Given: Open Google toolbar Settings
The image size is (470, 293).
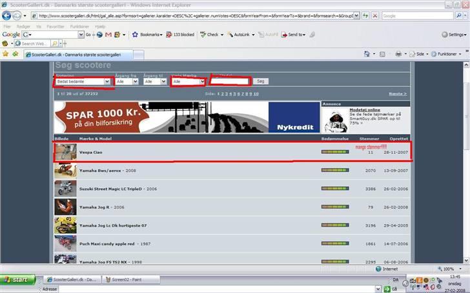Looking at the screenshot, I should click(452, 34).
